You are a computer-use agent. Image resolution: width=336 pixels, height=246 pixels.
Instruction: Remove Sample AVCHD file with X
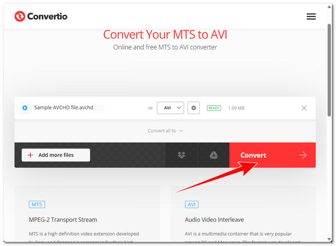(x=304, y=108)
